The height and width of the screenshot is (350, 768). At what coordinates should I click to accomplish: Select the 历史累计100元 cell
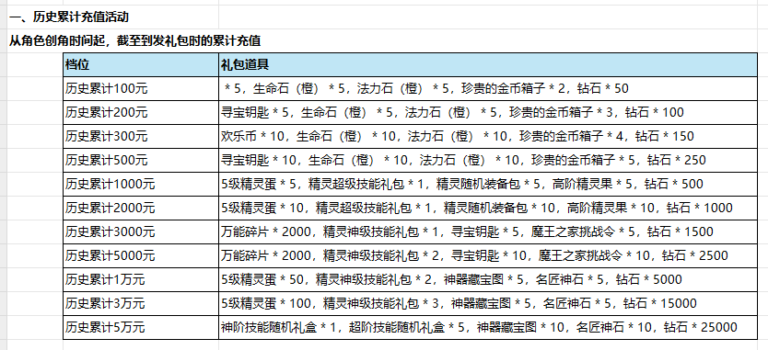click(x=141, y=89)
